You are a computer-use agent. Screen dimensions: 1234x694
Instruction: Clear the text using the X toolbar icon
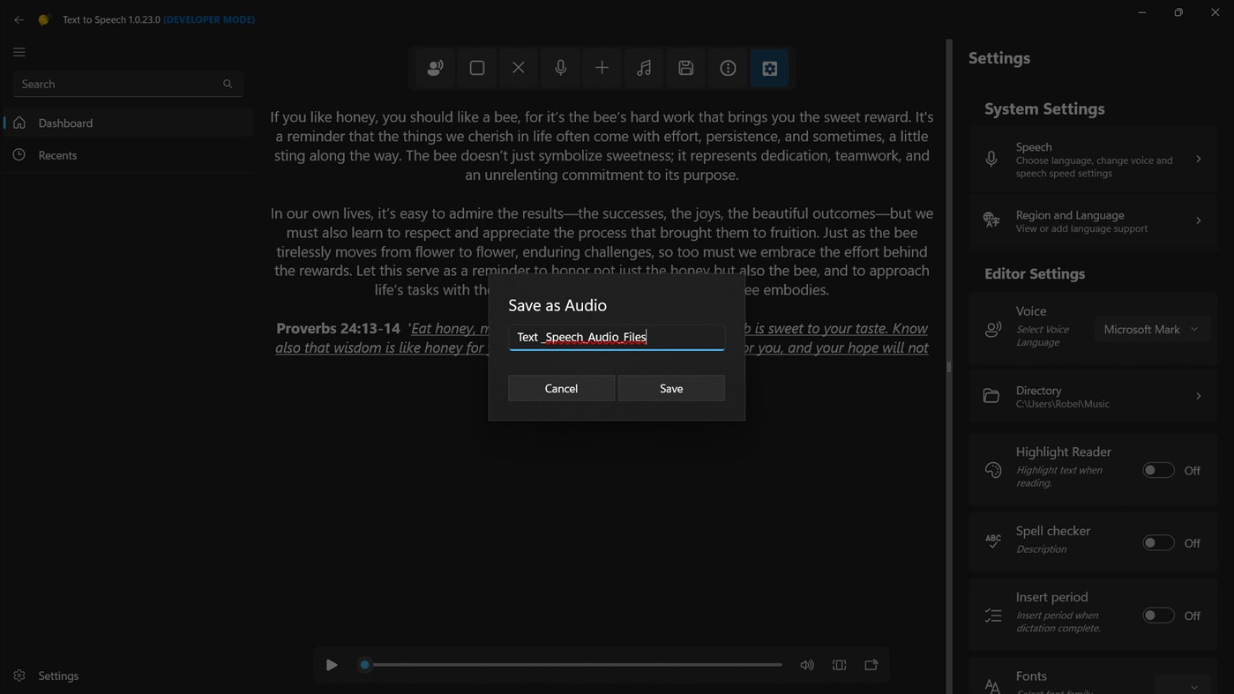(518, 68)
